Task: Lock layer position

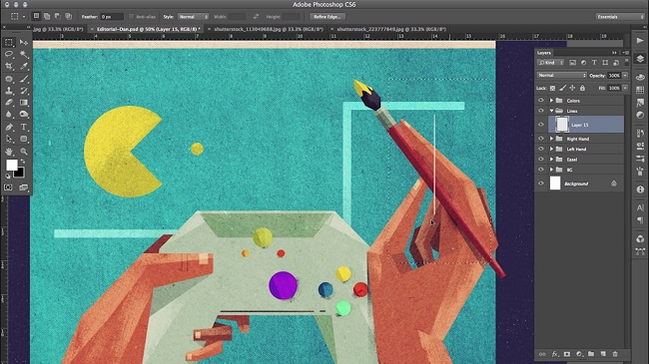Action: coord(572,88)
